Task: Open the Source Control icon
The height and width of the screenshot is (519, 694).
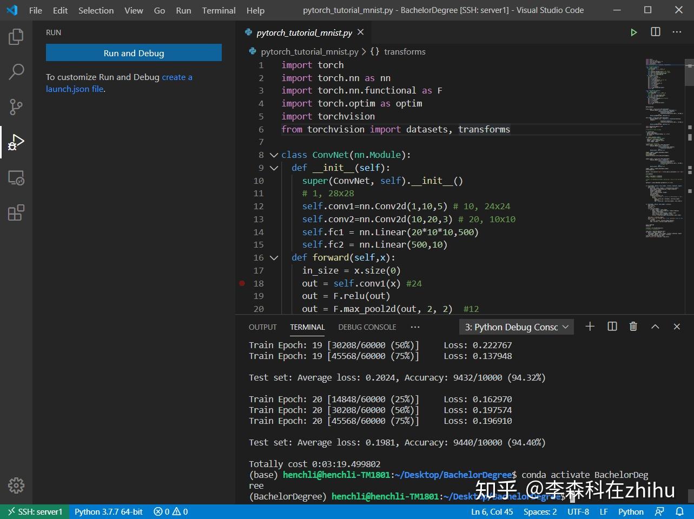Action: click(16, 107)
